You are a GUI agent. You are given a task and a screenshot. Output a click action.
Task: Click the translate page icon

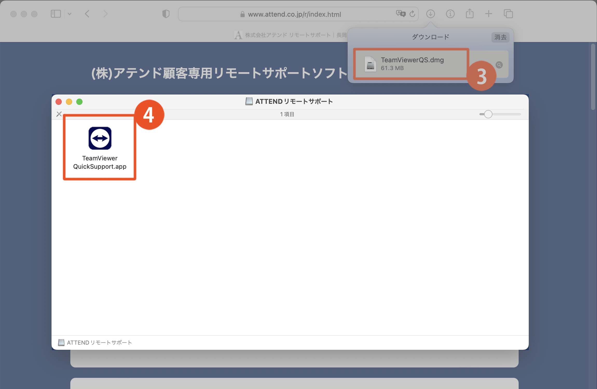coord(400,13)
